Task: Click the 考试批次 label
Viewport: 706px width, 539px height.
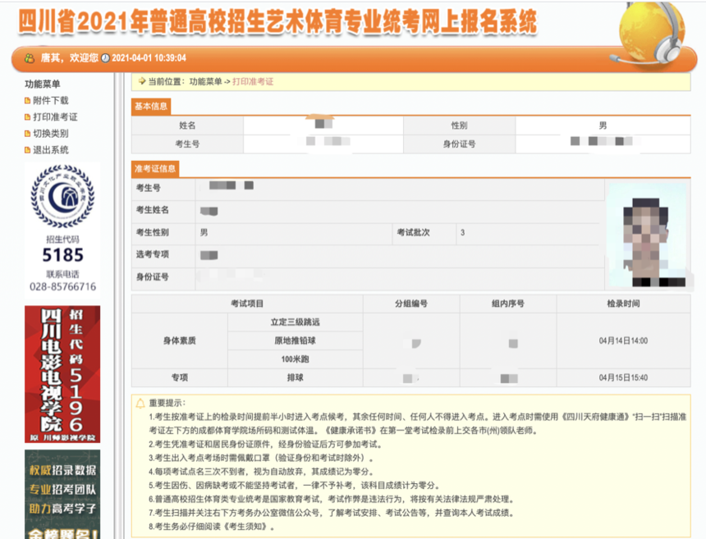Action: 413,233
